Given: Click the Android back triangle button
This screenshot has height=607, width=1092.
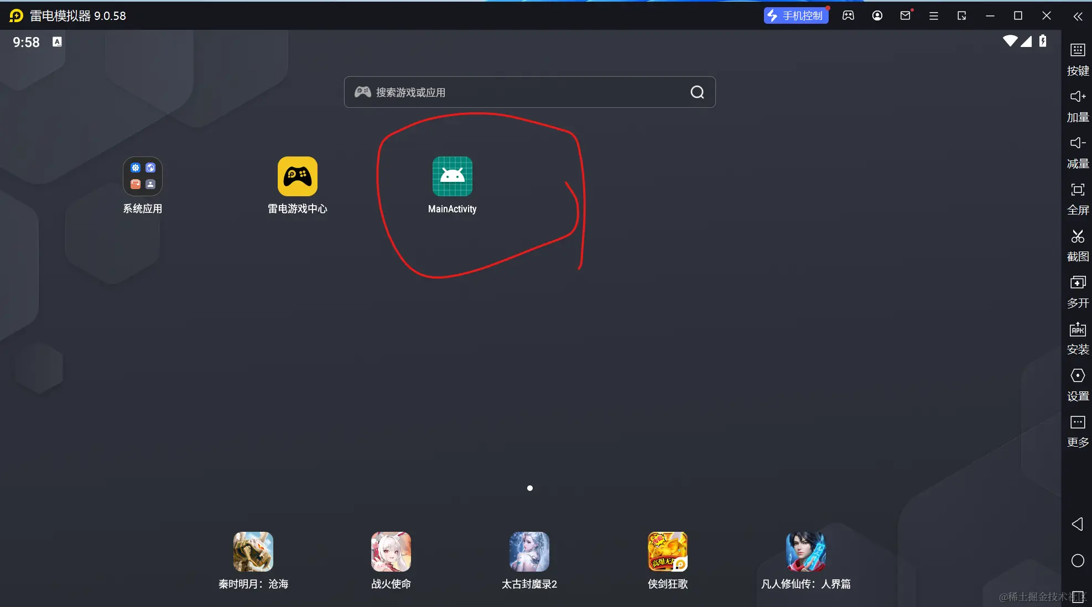Looking at the screenshot, I should click(x=1077, y=524).
